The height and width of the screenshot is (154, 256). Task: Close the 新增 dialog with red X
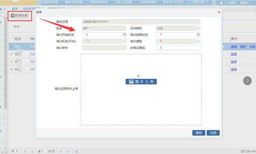click(x=219, y=12)
